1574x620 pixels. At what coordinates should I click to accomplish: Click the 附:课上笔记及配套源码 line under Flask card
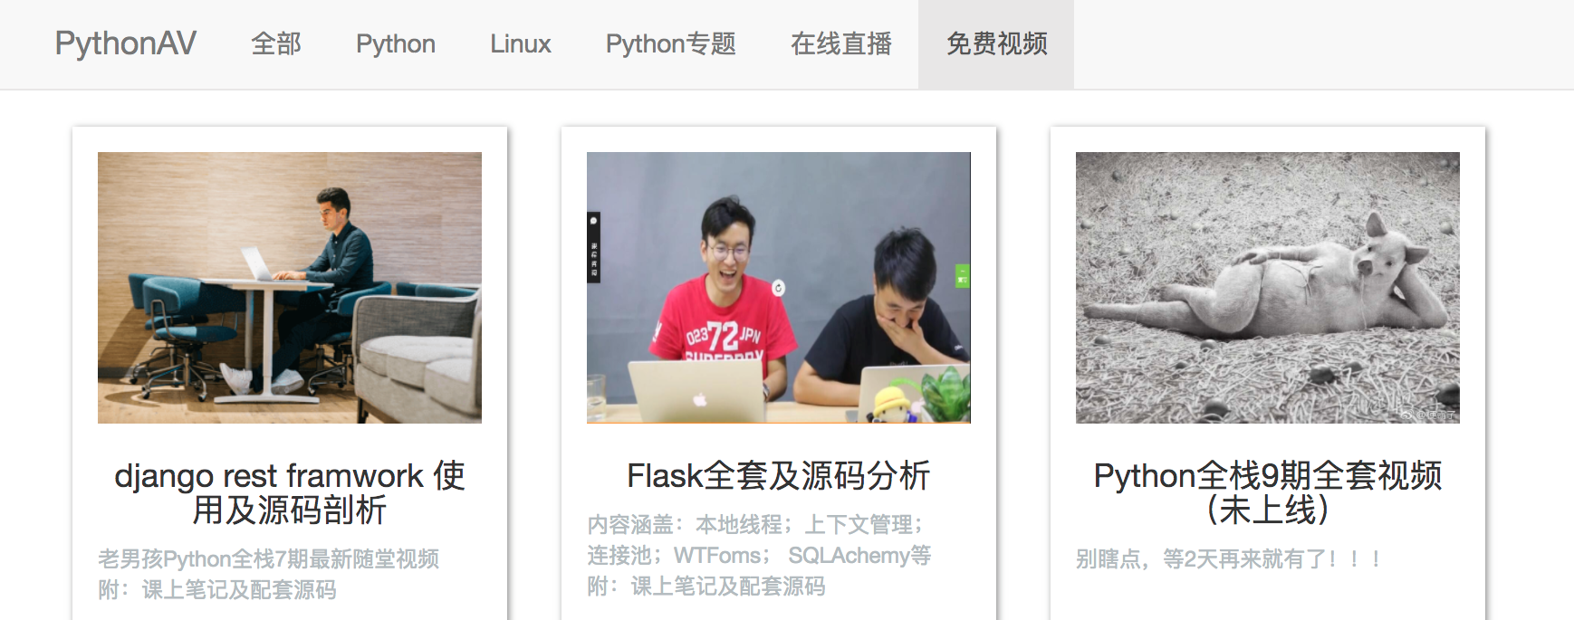pos(706,586)
